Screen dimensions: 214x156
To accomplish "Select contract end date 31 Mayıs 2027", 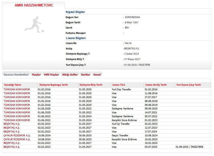I will [x=132, y=59].
